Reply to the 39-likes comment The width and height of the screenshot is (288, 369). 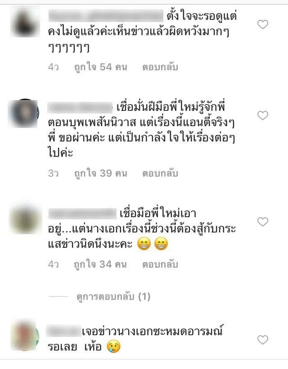tap(160, 173)
